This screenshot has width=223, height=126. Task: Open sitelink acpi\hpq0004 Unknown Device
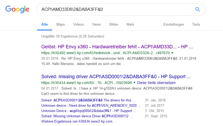(89, 111)
